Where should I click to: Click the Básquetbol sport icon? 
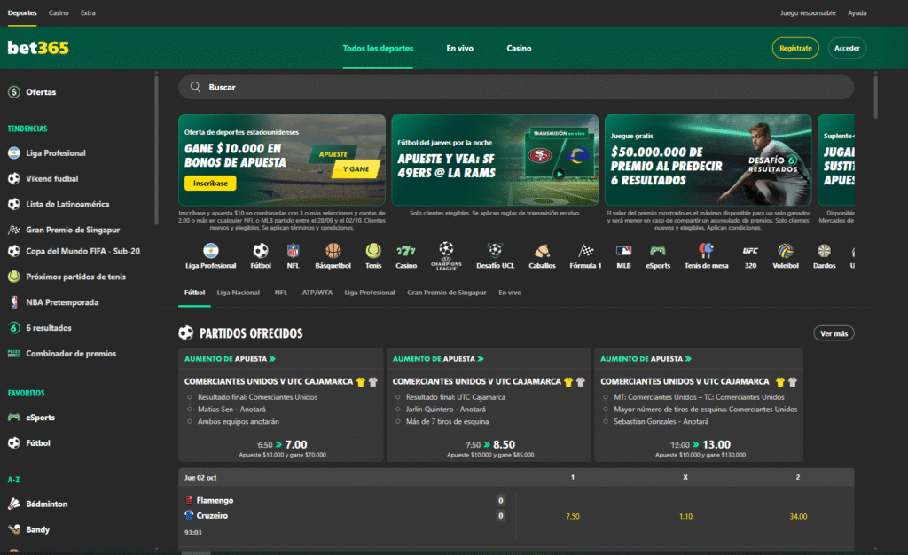click(x=333, y=255)
